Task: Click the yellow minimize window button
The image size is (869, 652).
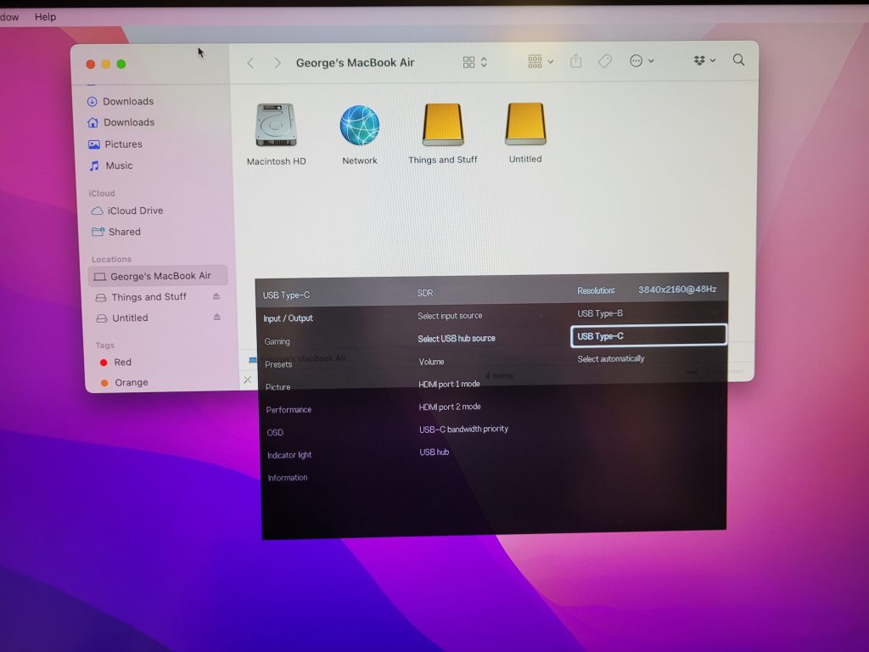Action: (105, 65)
